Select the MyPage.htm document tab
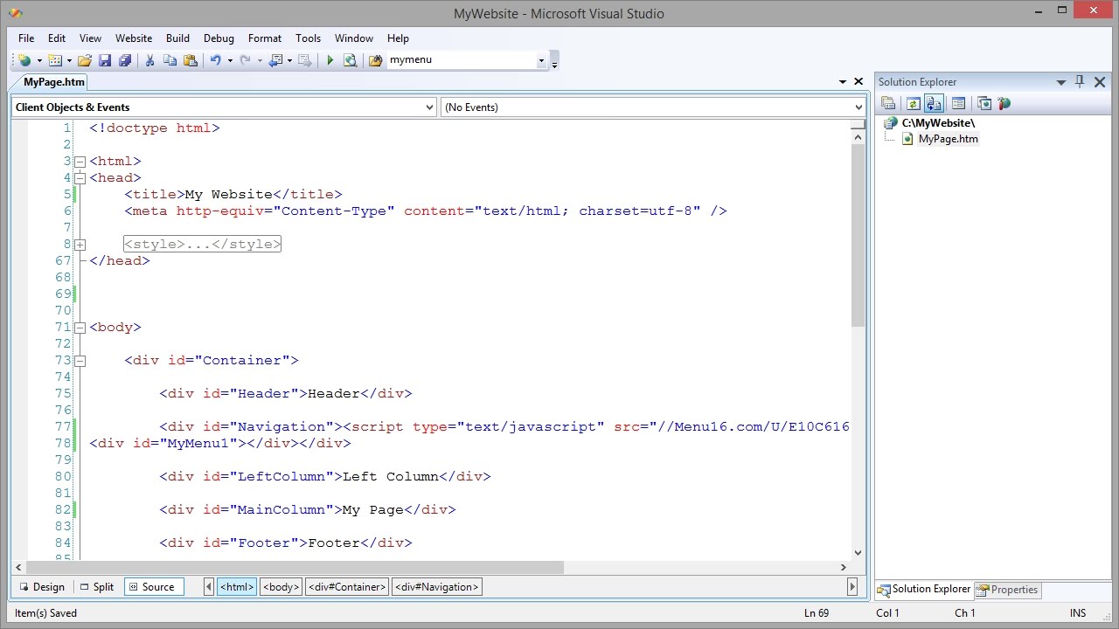 pyautogui.click(x=54, y=82)
